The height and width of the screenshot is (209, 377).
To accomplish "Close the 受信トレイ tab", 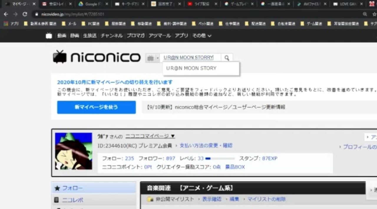I will [70, 4].
